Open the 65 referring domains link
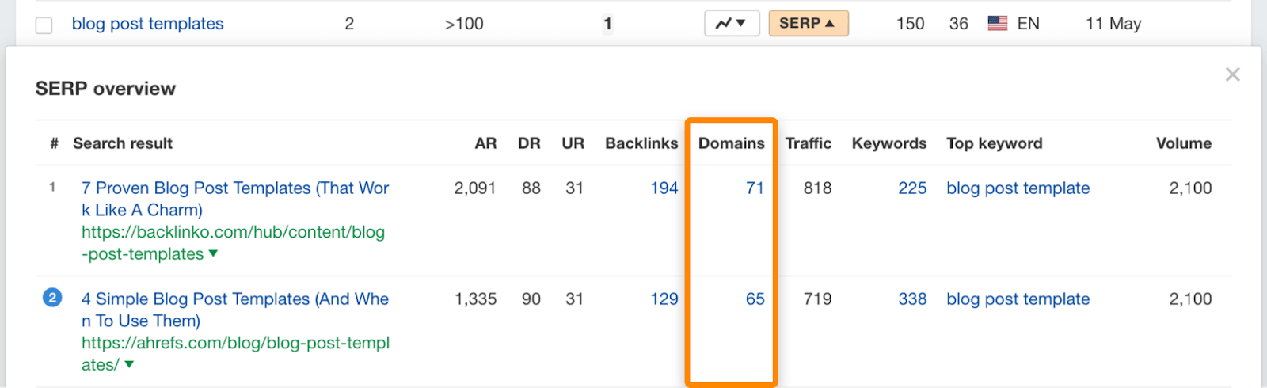 755,299
